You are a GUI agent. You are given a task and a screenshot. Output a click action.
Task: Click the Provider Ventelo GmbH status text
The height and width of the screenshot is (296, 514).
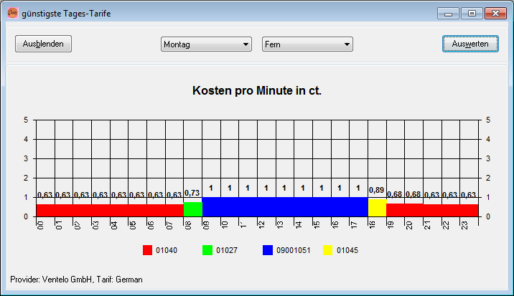pos(75,279)
